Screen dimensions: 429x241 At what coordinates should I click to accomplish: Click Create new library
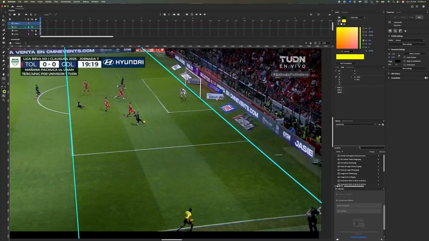point(345,200)
